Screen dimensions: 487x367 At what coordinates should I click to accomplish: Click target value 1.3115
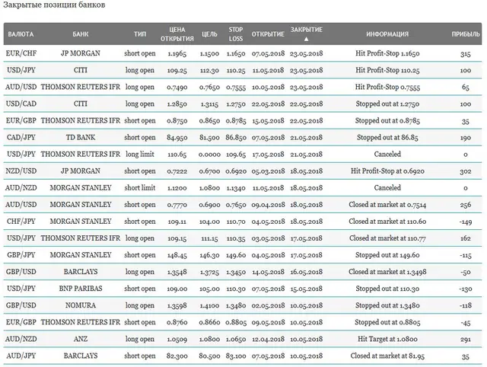click(x=209, y=104)
